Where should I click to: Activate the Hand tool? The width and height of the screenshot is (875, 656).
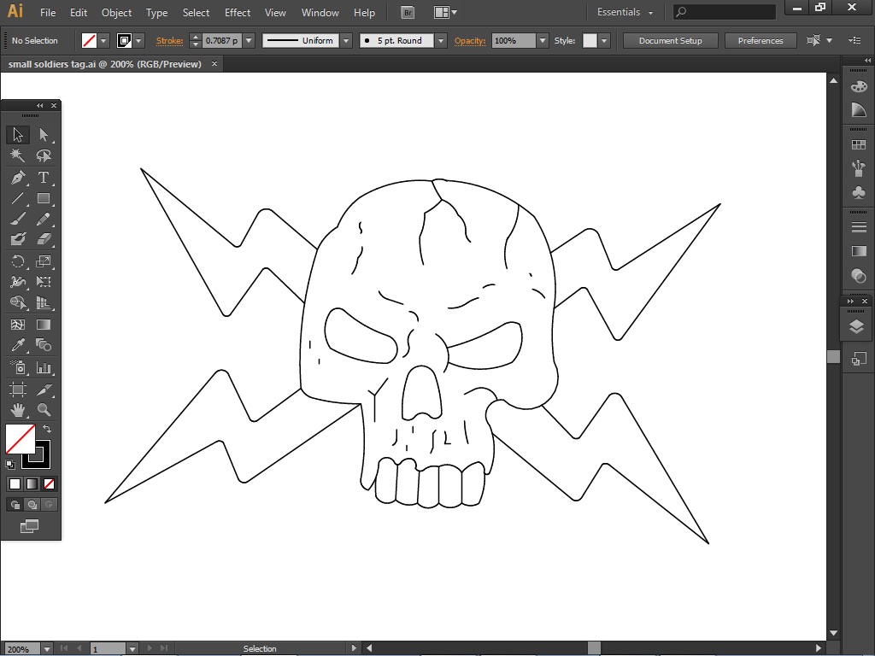pos(17,410)
